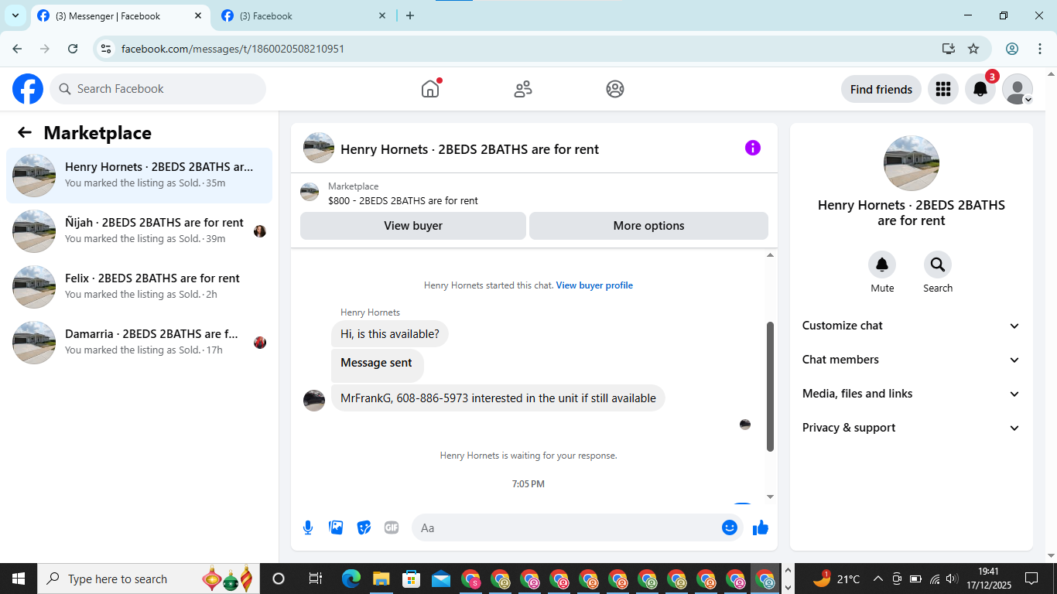Open the tab search dropdown arrow
1057x594 pixels.
[15, 15]
